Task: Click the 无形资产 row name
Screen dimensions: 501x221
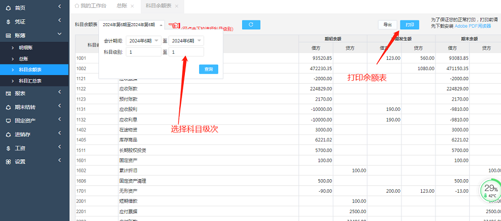Action: point(128,191)
